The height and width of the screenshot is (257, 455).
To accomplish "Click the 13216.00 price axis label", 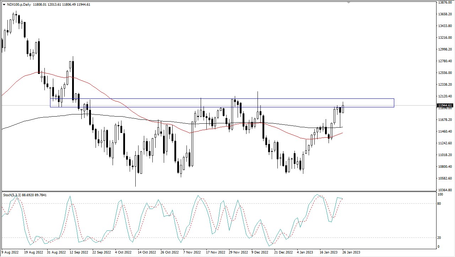I will pyautogui.click(x=445, y=38).
